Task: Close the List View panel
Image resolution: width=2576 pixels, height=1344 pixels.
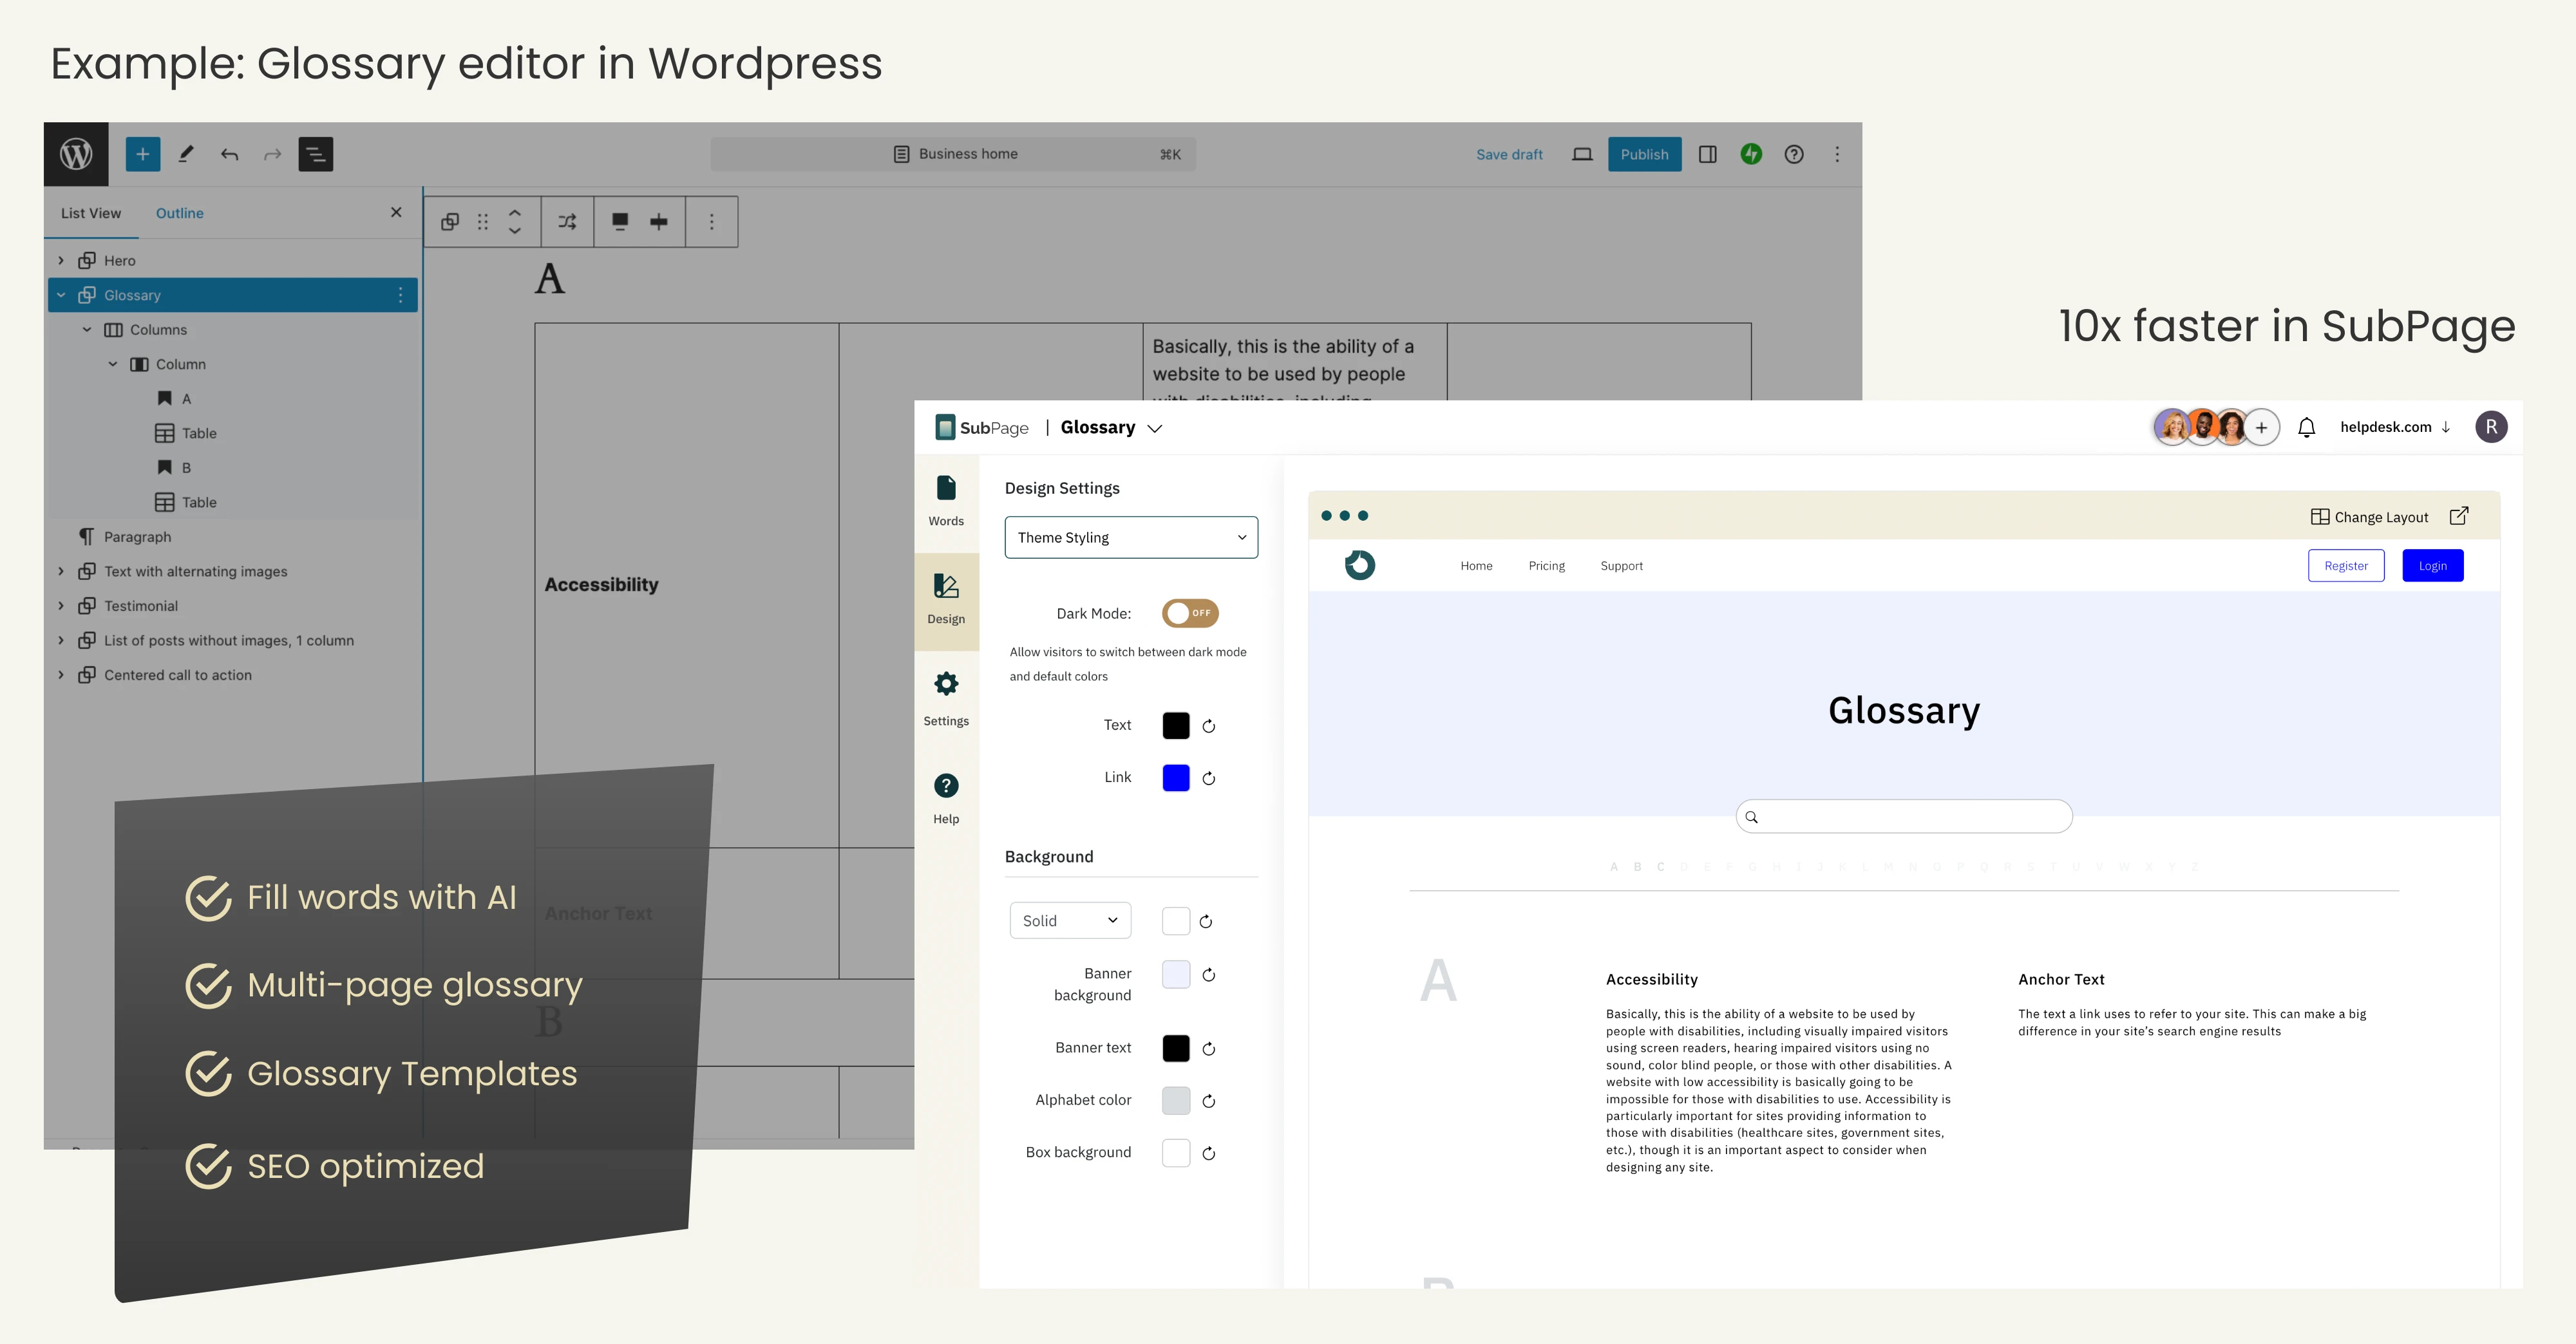Action: pos(396,212)
